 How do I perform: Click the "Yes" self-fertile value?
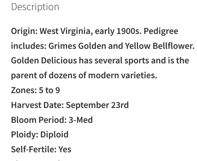(x=65, y=149)
